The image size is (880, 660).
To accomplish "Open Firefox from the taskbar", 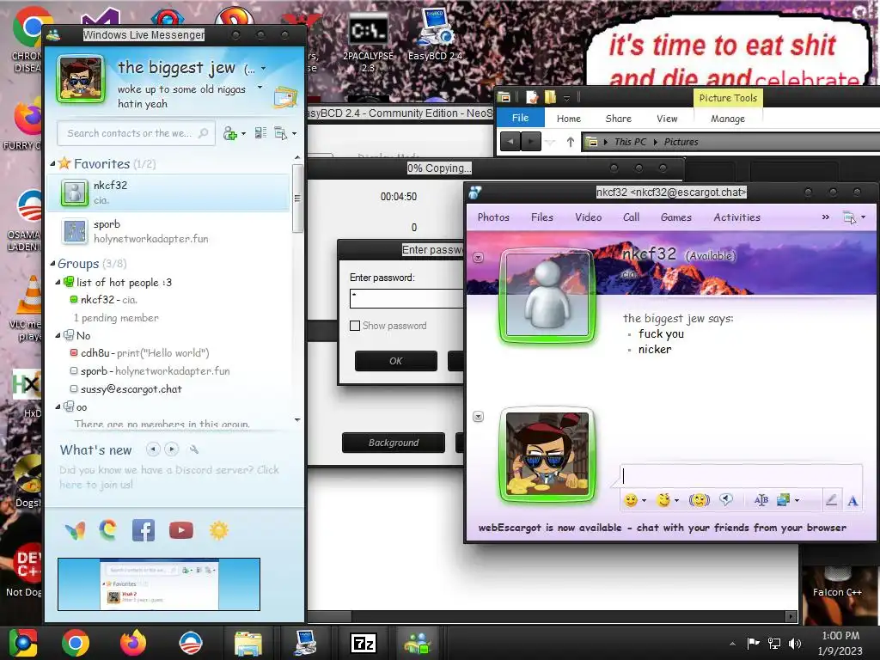I will tap(132, 643).
